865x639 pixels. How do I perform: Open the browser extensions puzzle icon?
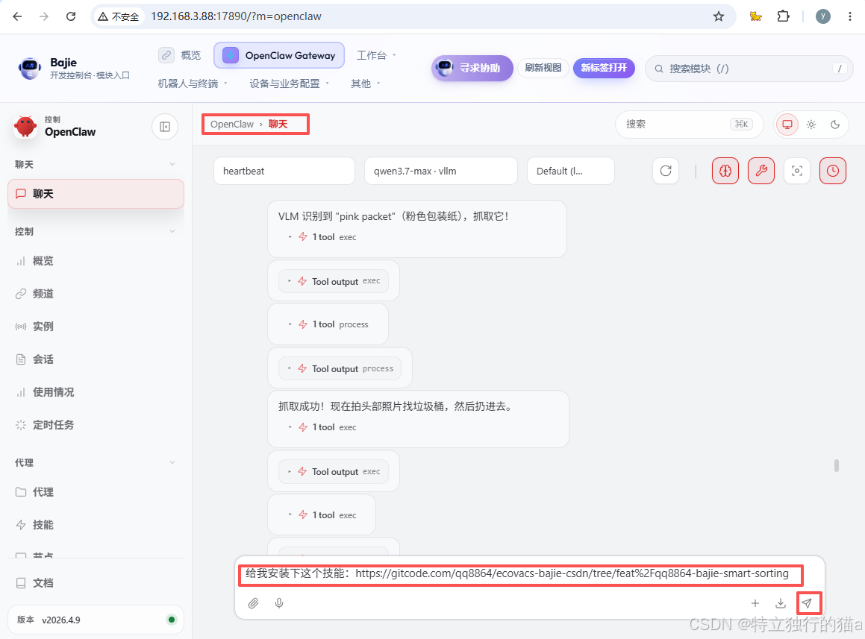pyautogui.click(x=783, y=16)
